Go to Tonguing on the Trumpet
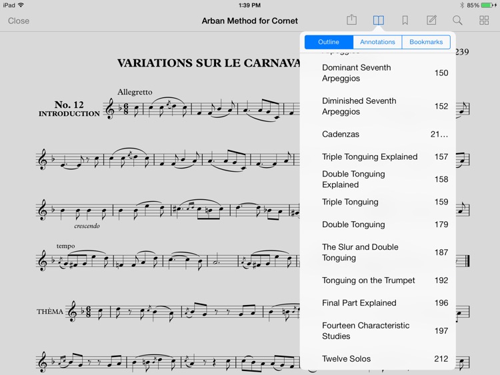This screenshot has height=375, width=500. [x=378, y=280]
